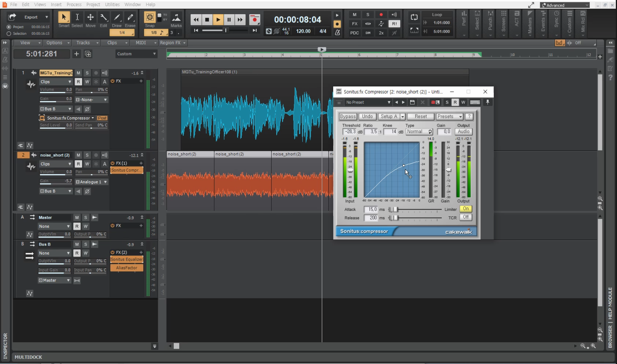Select the Smart tool
Screen dimensions: 617x364
pos(64,17)
